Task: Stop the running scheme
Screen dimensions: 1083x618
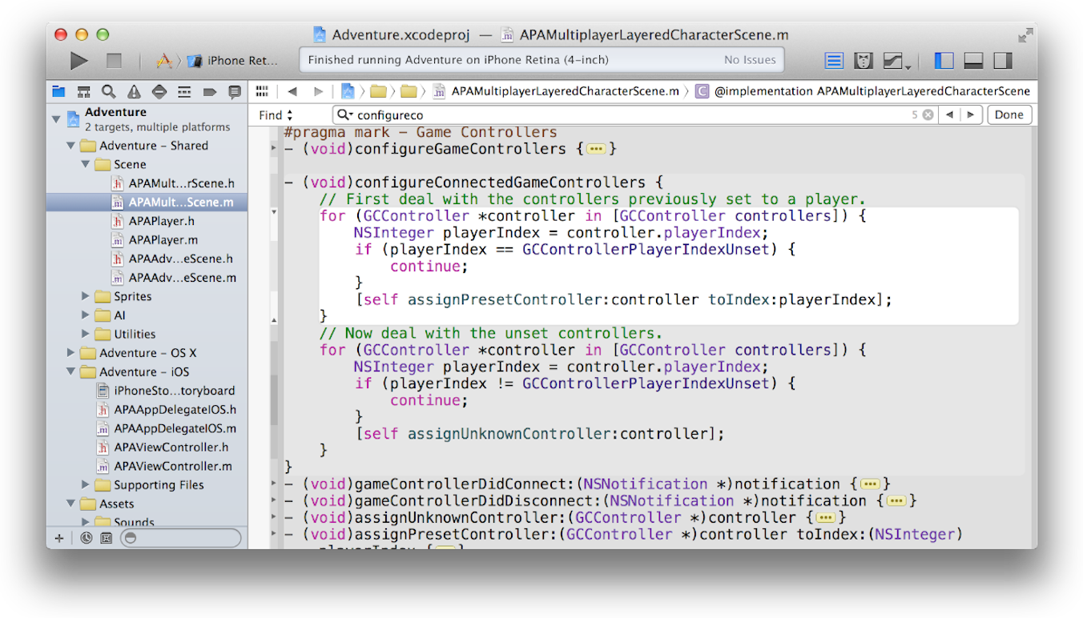Action: coord(114,61)
